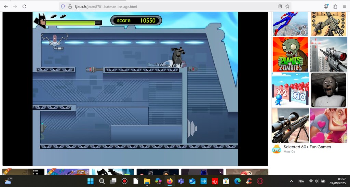Open Windows taskbar search
The image size is (350, 187).
[x=102, y=181]
